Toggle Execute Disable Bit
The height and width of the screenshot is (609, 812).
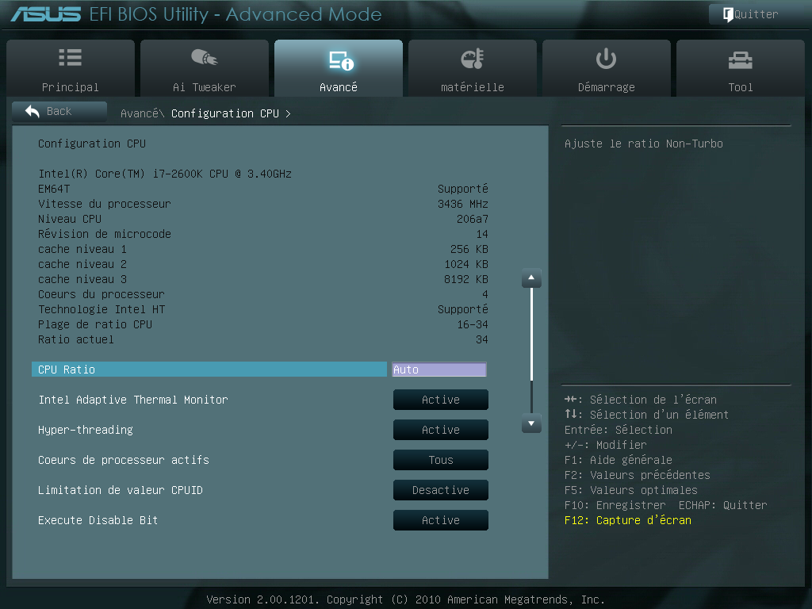pyautogui.click(x=440, y=520)
